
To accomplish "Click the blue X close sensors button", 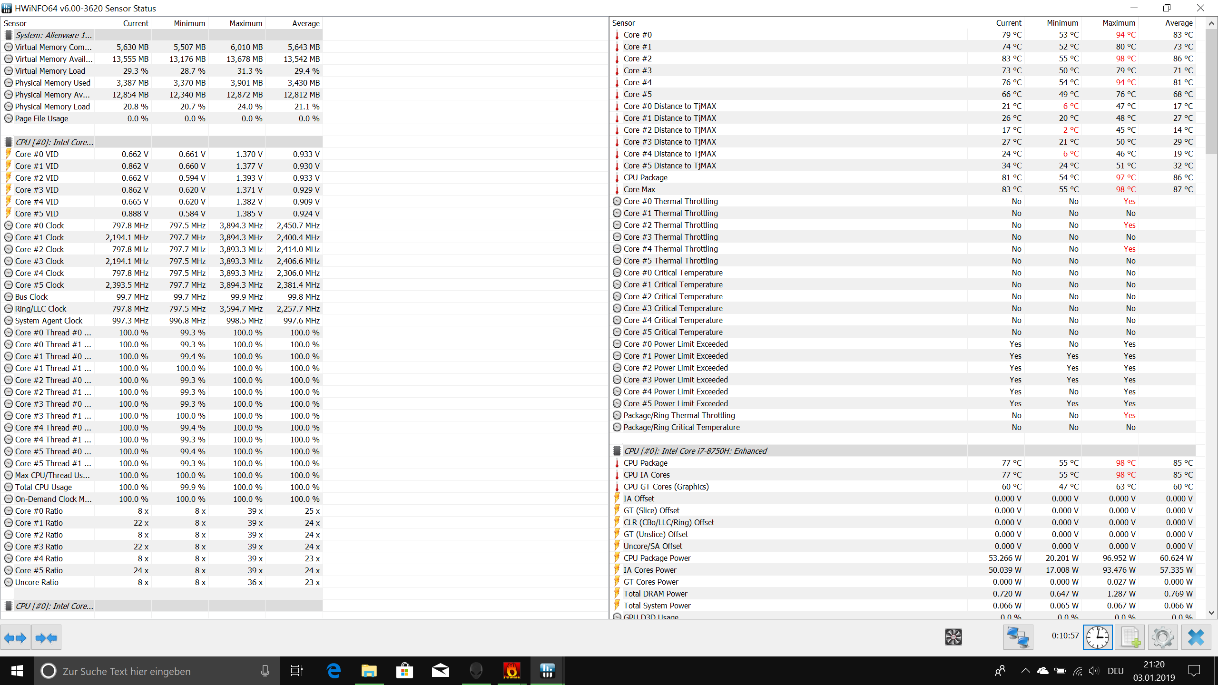I will pos(1196,637).
